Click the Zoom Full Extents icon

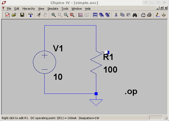[x=72, y=15]
